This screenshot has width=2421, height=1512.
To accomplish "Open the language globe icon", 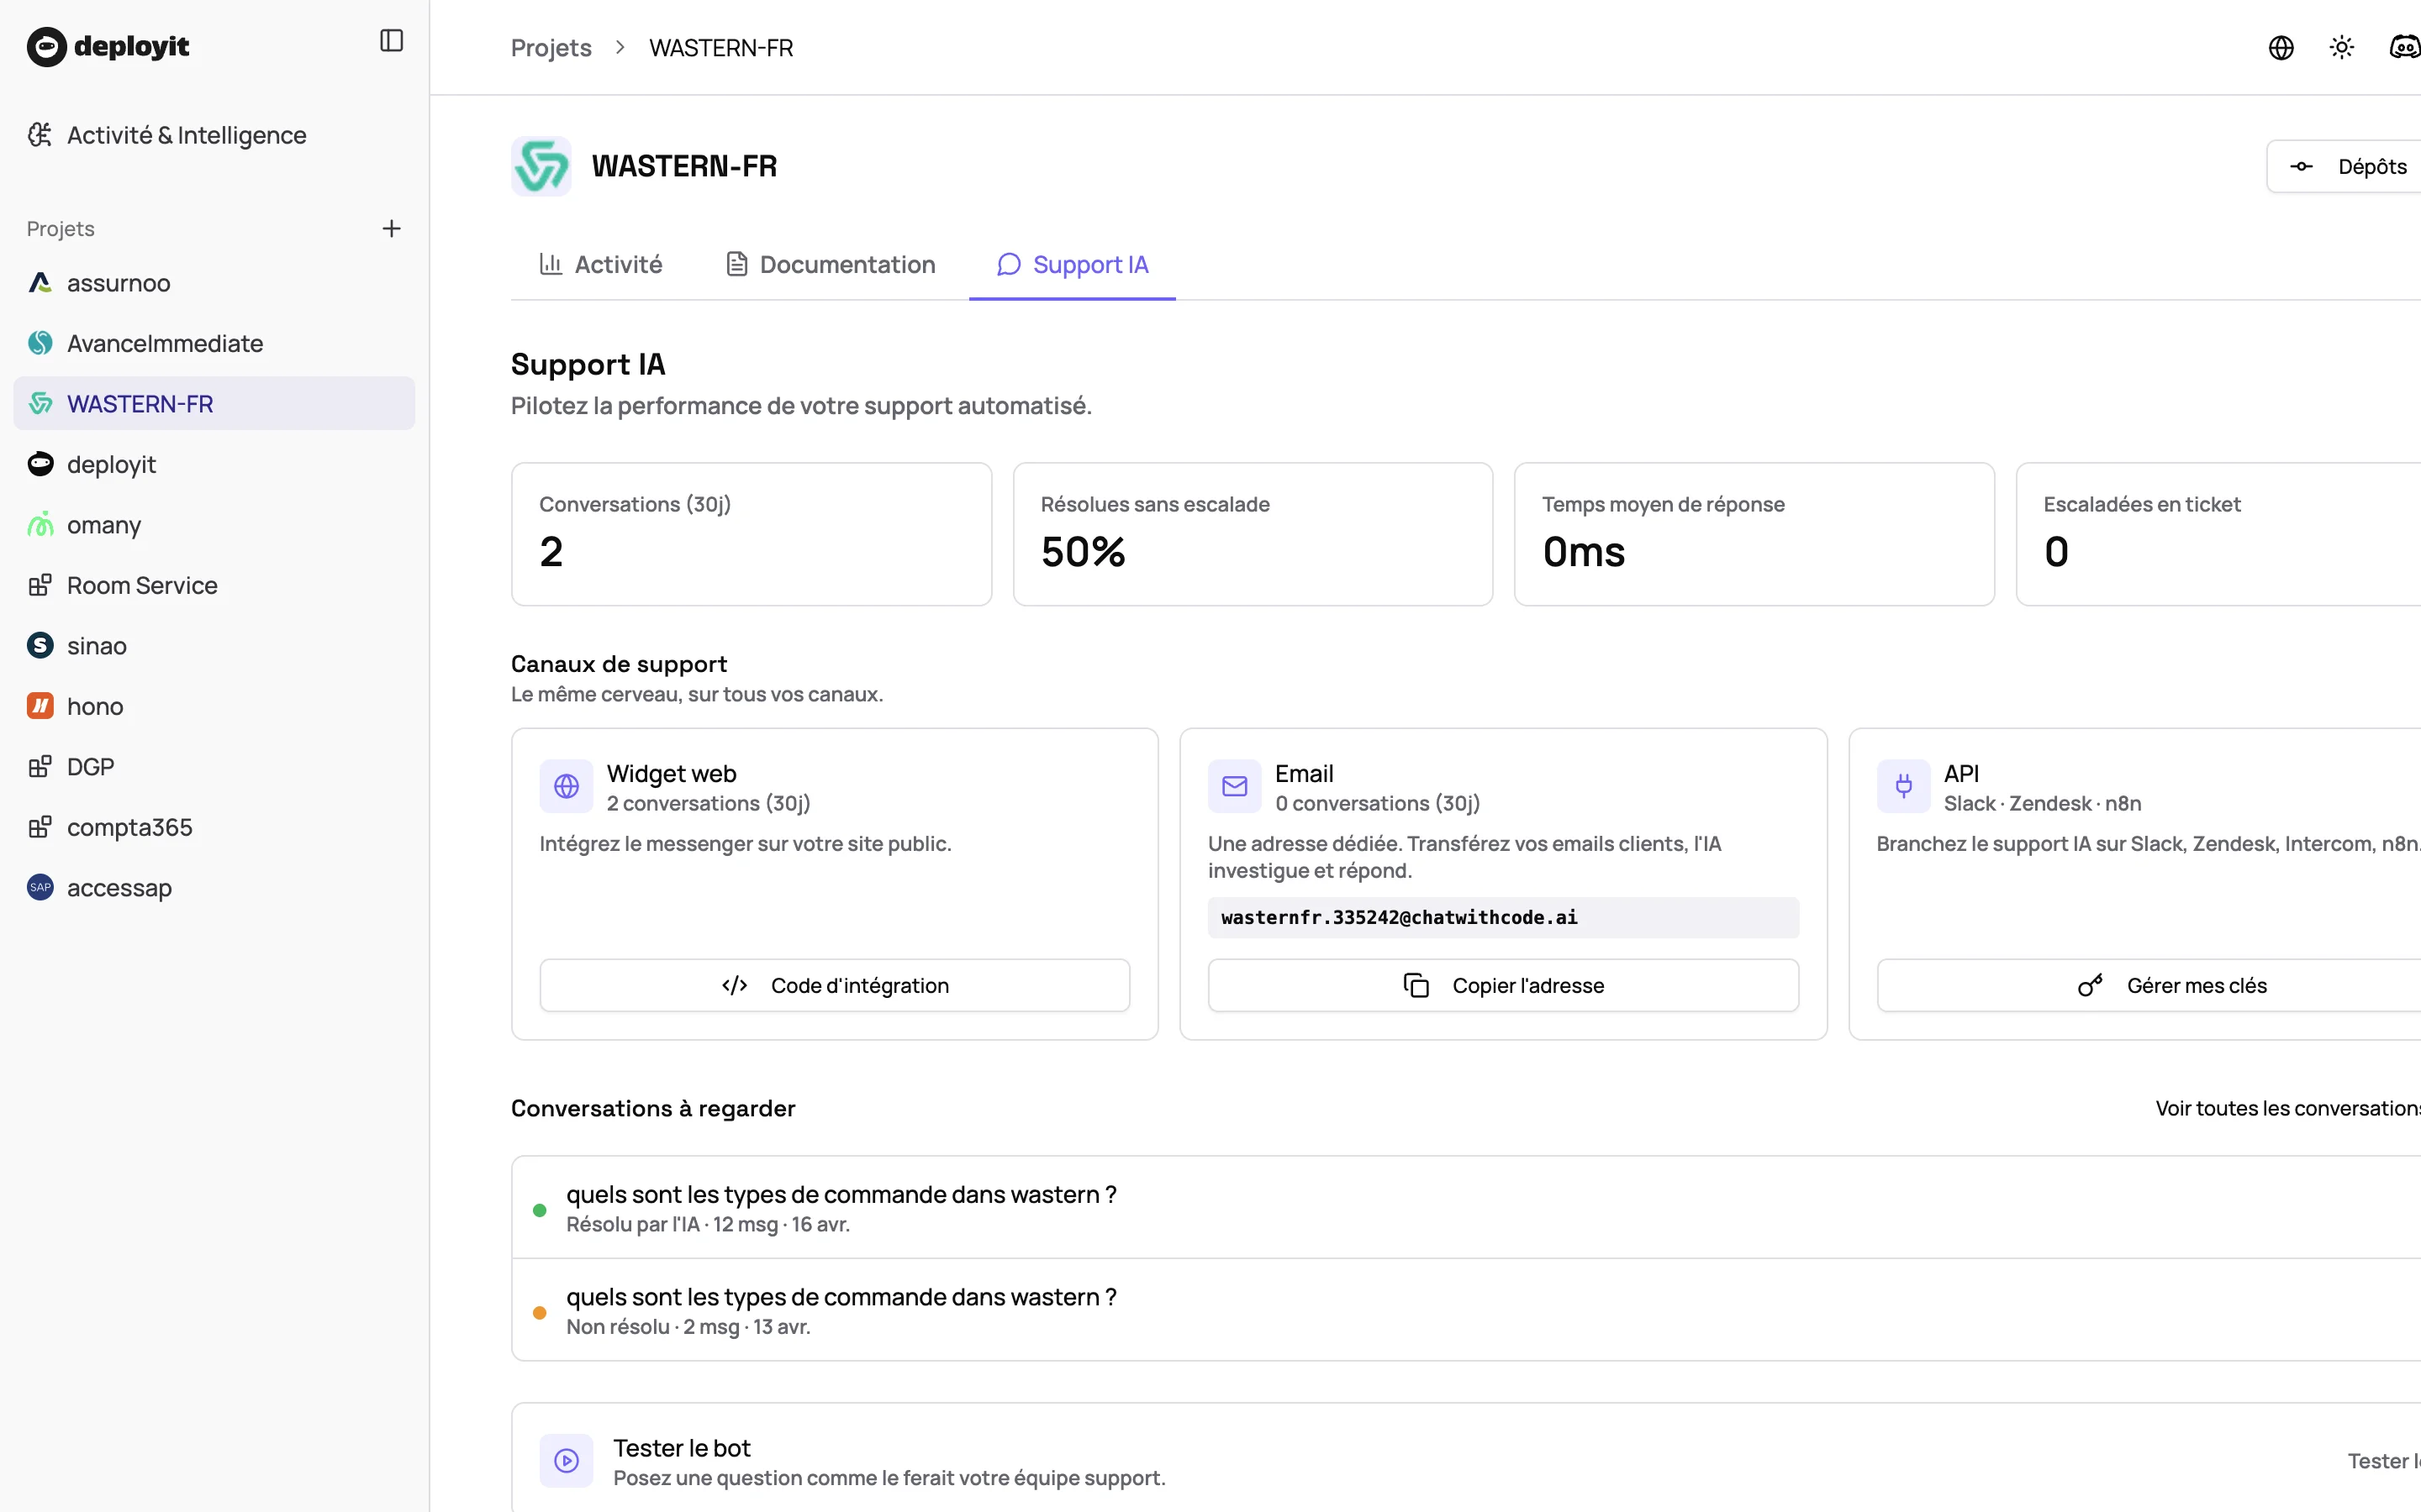I will click(x=2282, y=47).
